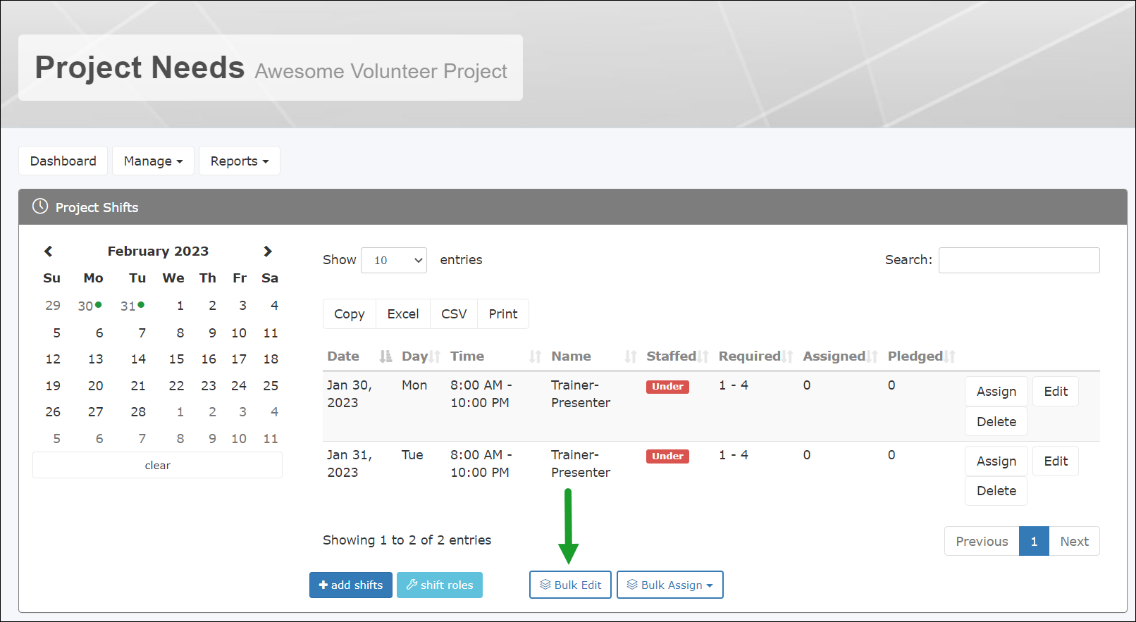Open the Manage dropdown menu
The height and width of the screenshot is (622, 1136).
pyautogui.click(x=153, y=161)
